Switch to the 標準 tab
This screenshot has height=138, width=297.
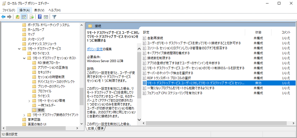pyautogui.click(x=100, y=128)
